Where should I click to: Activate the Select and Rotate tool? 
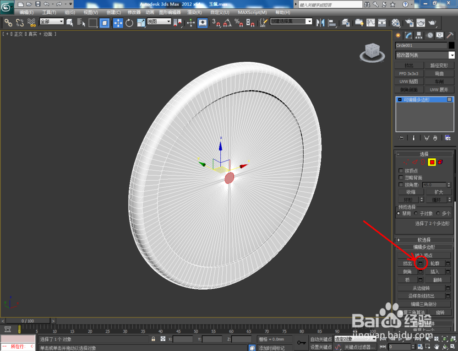coord(129,23)
